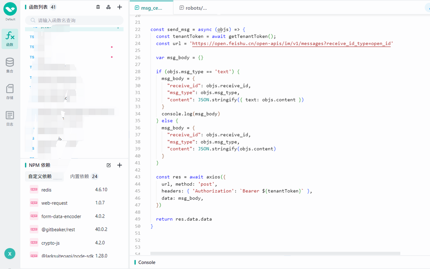Open the 函数 functions section
Screen dimensions: 430x269
(x=10, y=39)
